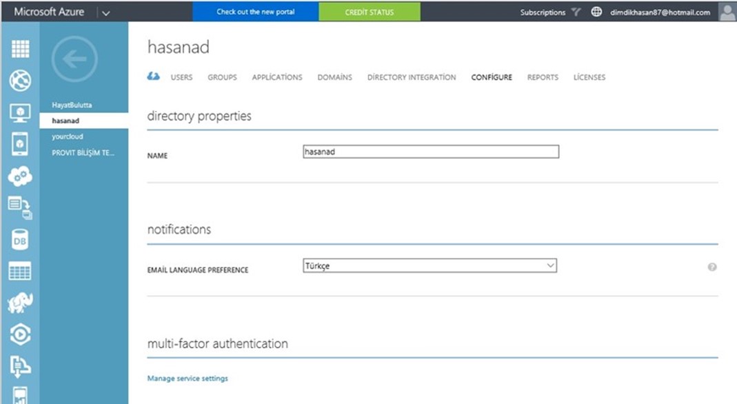Switch to the Domains tab
The image size is (737, 404).
[x=334, y=77]
